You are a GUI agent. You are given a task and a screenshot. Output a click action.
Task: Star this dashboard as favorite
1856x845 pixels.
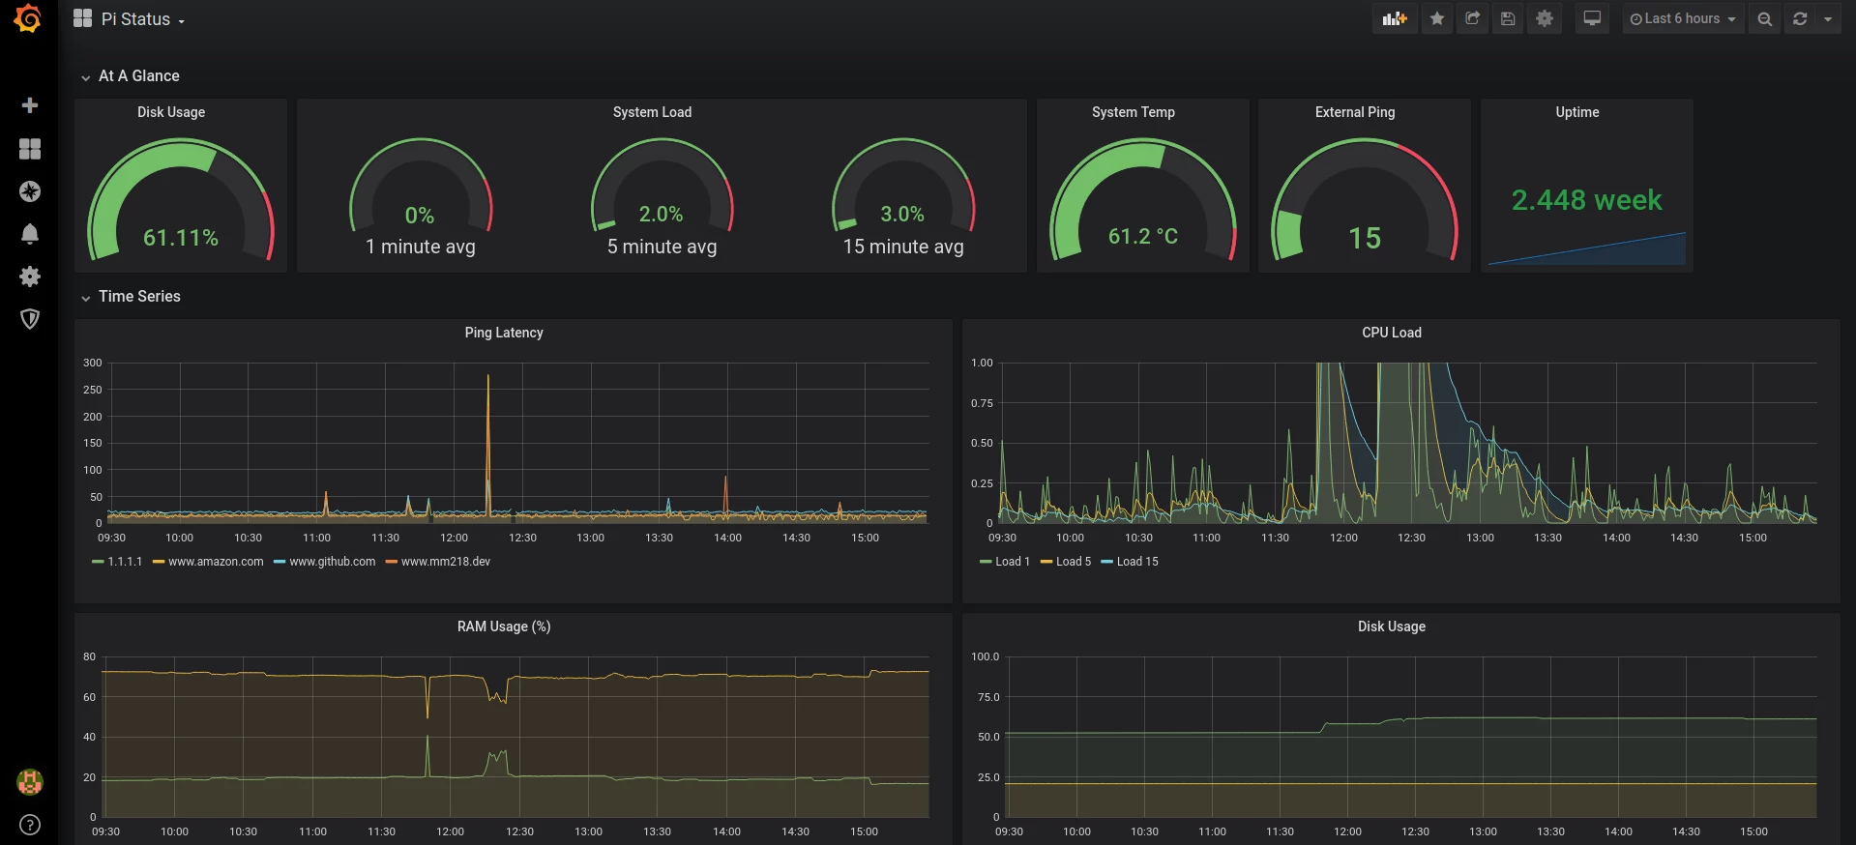click(x=1437, y=18)
